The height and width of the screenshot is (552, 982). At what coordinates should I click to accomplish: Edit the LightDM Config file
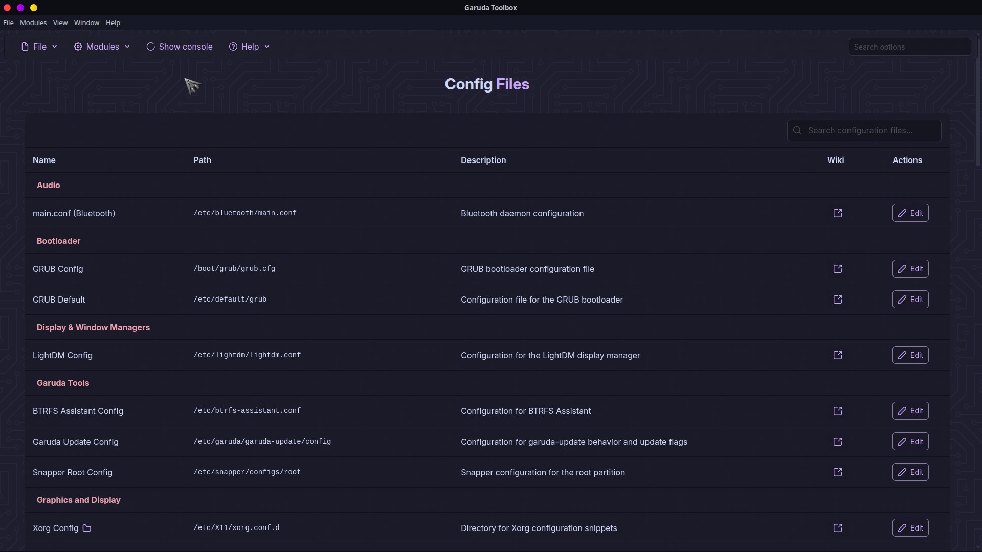click(910, 355)
